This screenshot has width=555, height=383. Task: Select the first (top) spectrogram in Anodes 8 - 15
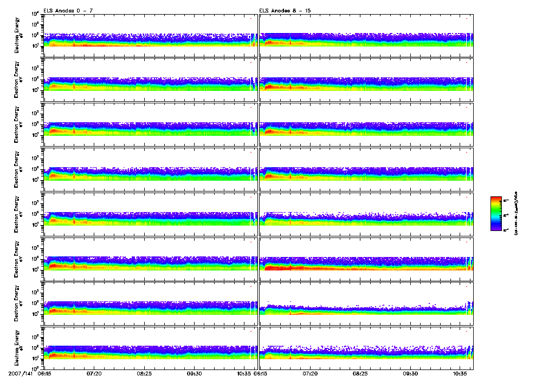366,36
